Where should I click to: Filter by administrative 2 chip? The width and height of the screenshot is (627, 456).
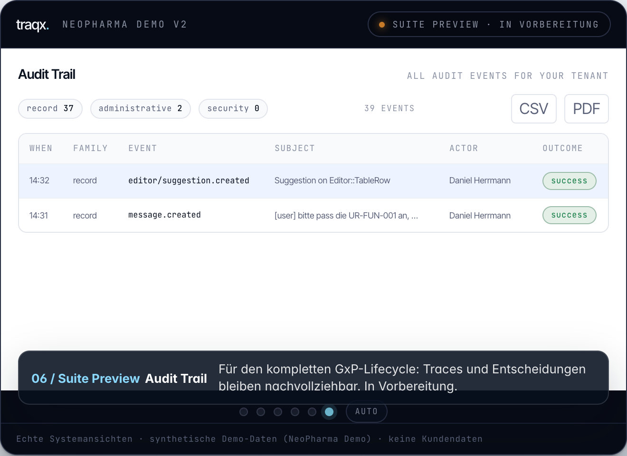(x=141, y=109)
